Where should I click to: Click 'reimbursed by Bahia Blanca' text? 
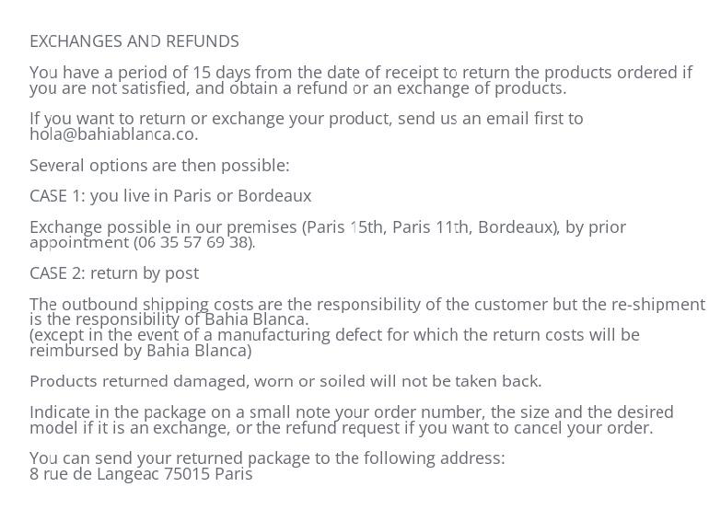tap(140, 351)
